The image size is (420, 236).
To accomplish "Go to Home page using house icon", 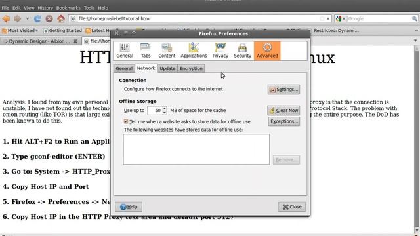I will click(61, 19).
